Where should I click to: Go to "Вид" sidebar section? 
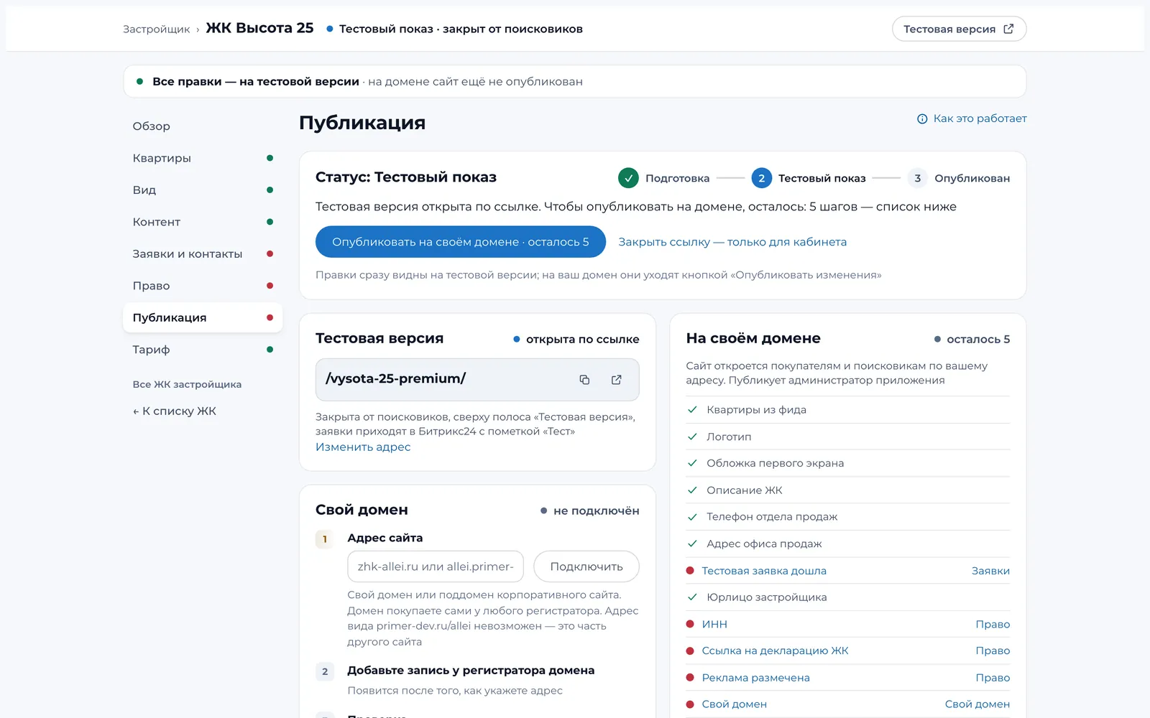coord(203,190)
